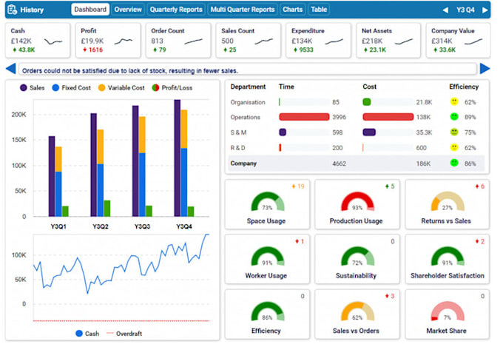Viewport: 503px width, 347px height.
Task: Open the Dashboard tab
Action: click(92, 10)
